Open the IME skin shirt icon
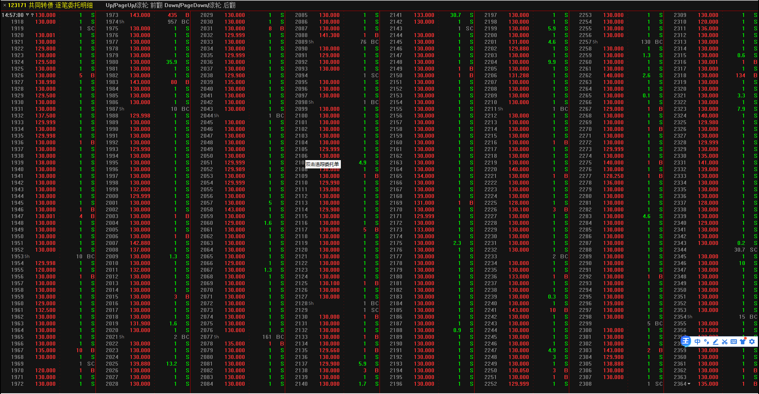Image resolution: width=759 pixels, height=394 pixels. (x=743, y=342)
